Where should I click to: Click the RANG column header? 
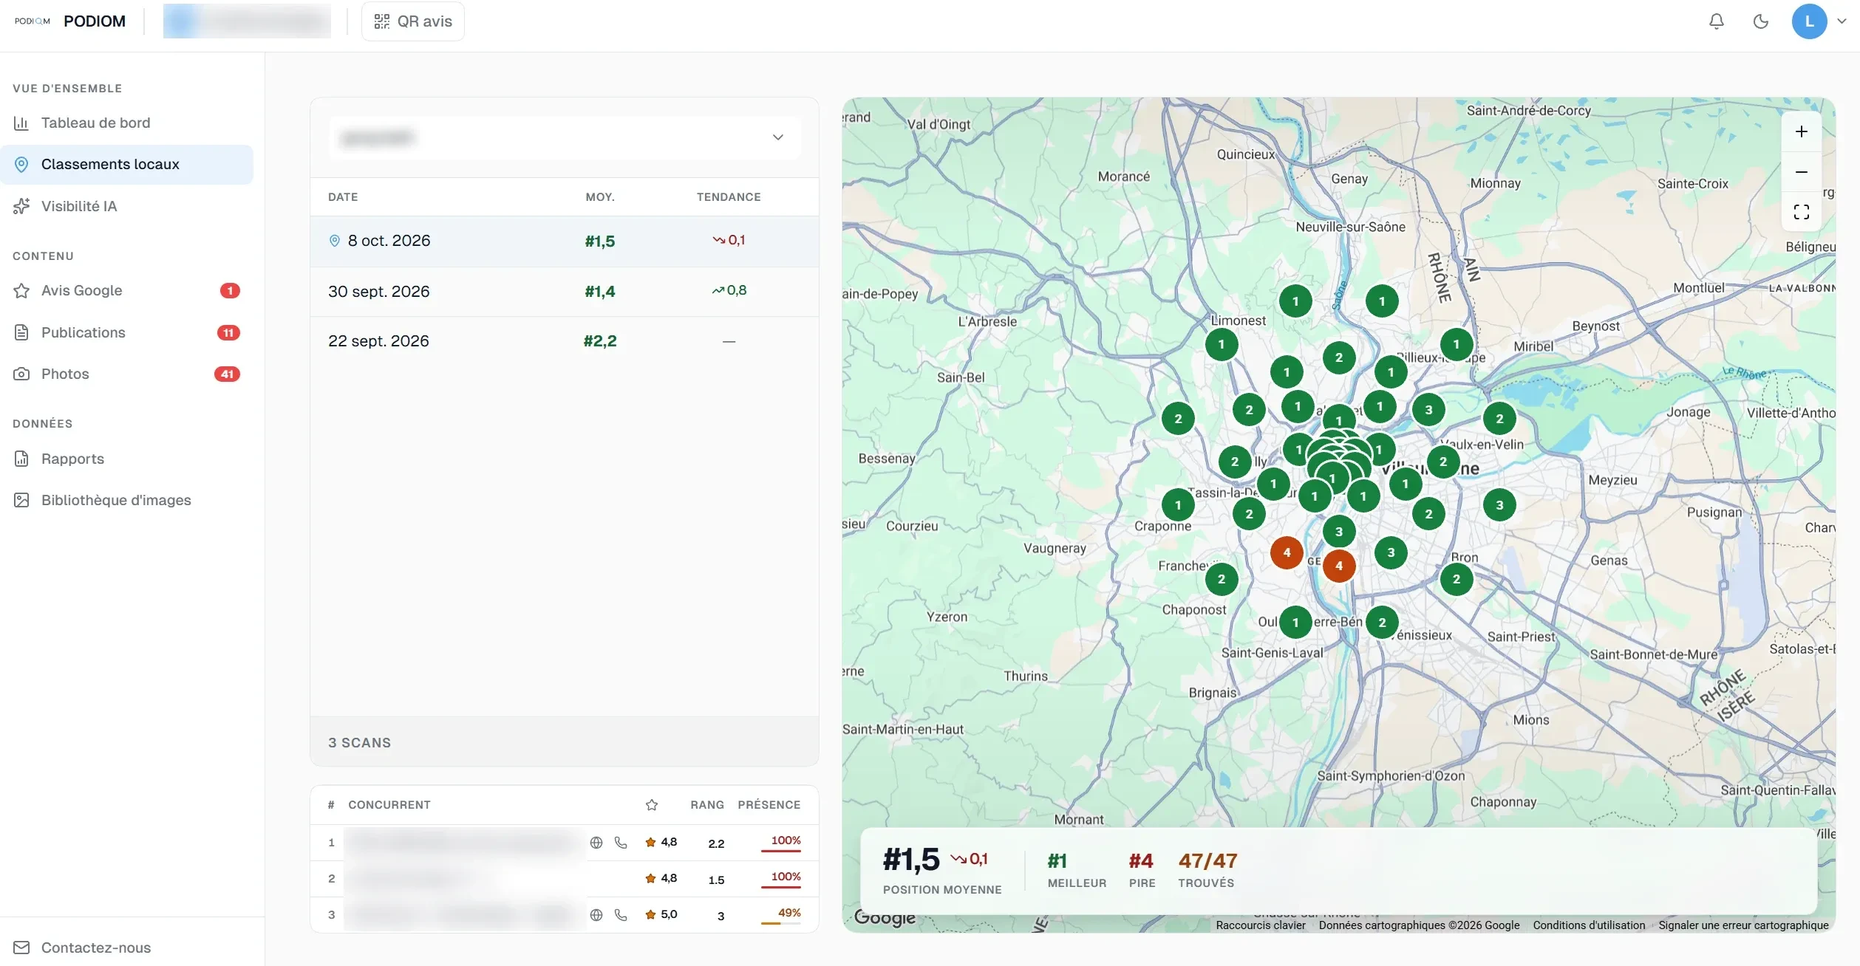pyautogui.click(x=706, y=805)
